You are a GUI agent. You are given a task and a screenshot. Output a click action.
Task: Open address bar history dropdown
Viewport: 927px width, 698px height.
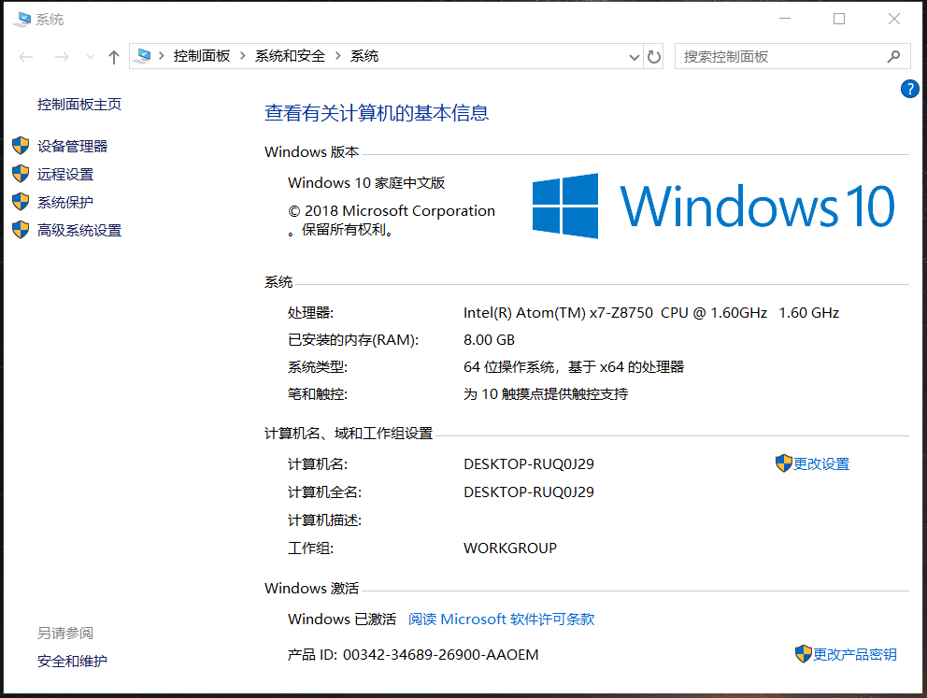pos(634,57)
